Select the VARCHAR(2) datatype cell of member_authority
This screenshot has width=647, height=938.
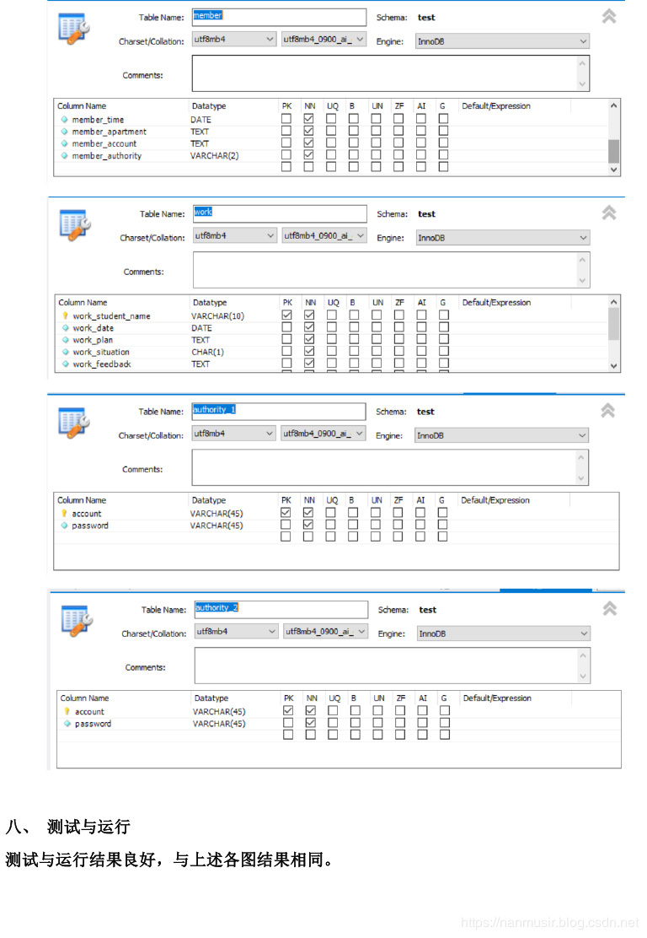(215, 155)
